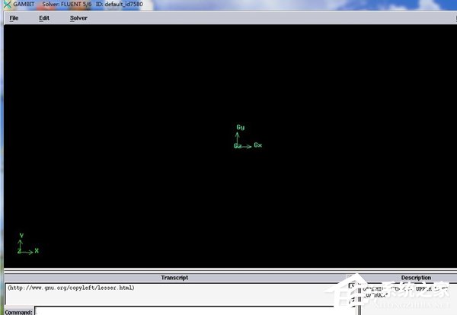This screenshot has width=457, height=315.
Task: Click the GAMBIT application icon in title bar
Action: [x=7, y=5]
